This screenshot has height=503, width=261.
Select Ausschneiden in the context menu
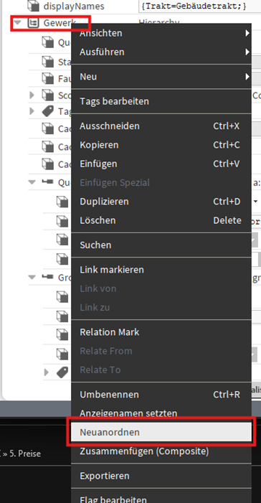tap(161, 126)
